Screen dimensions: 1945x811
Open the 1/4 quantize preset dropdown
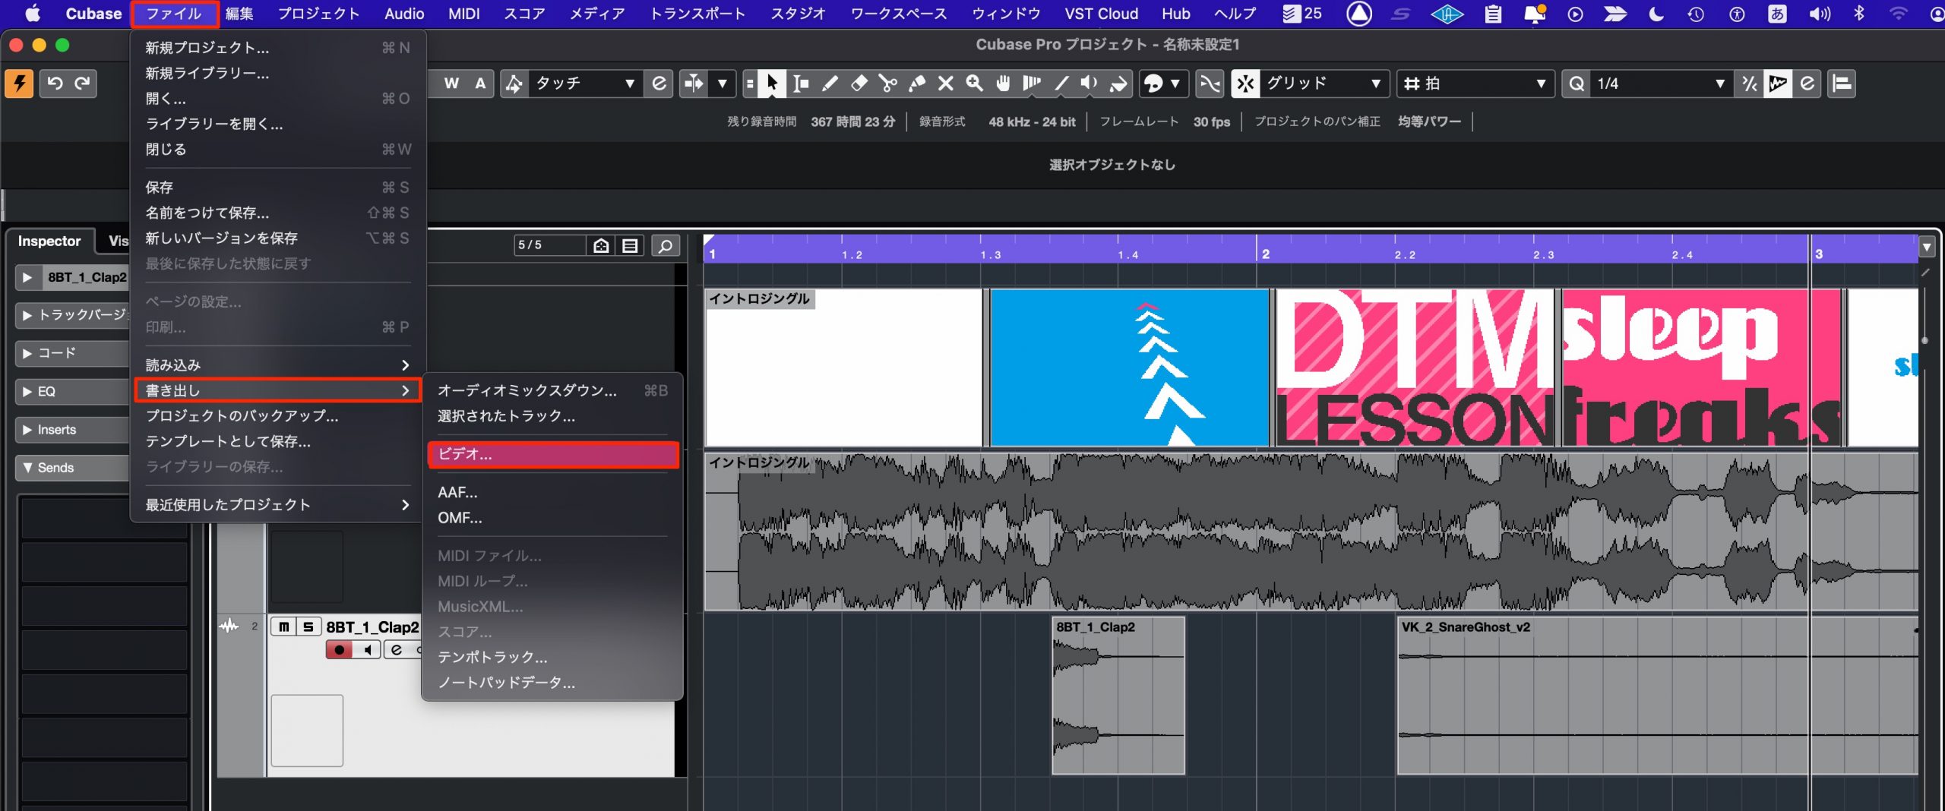pos(1661,84)
